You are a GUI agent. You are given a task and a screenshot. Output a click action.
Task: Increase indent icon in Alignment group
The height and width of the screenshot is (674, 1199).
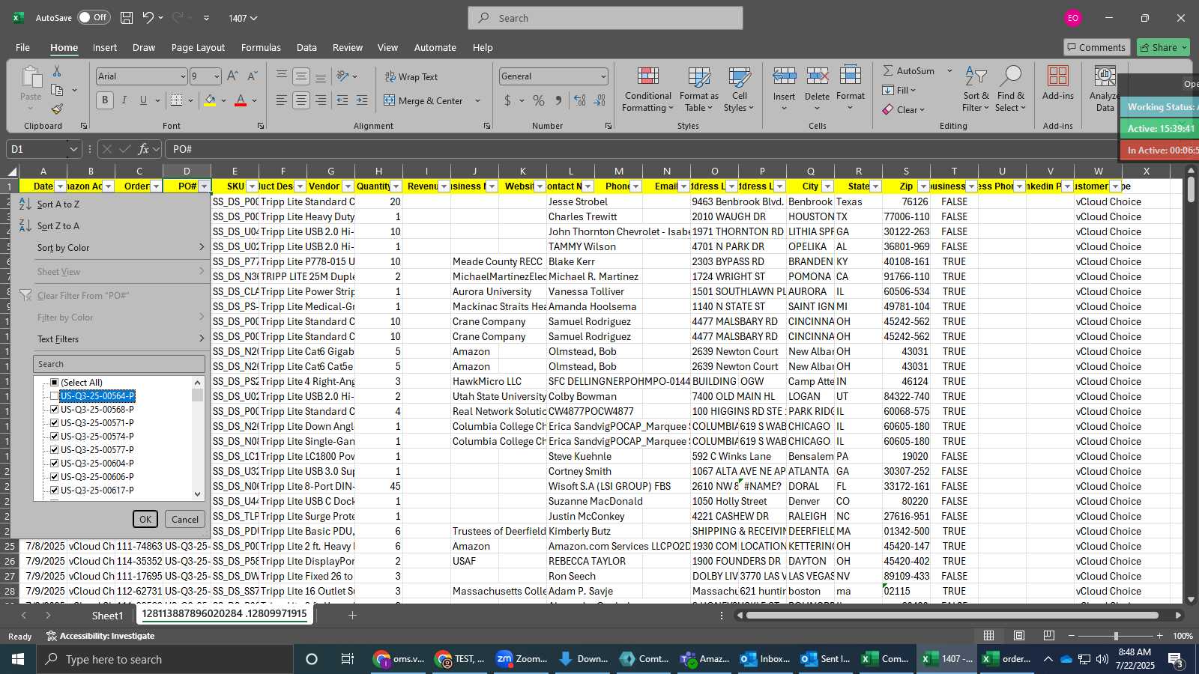362,100
